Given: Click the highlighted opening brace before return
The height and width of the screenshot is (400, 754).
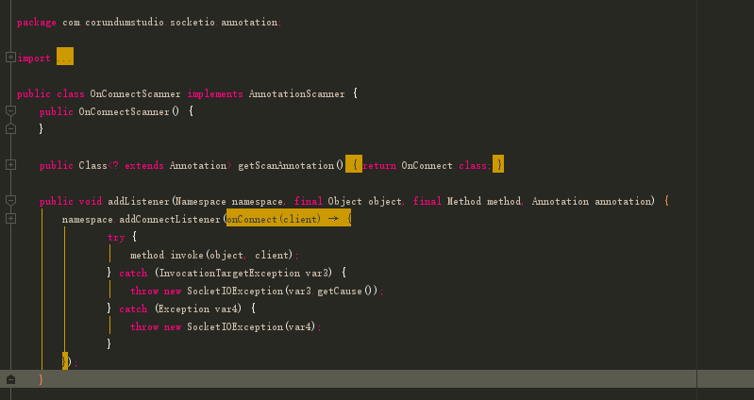Looking at the screenshot, I should tap(353, 165).
